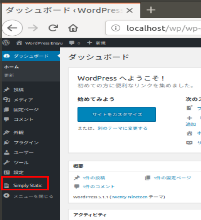This screenshot has height=220, width=201.
Task: Follow 別のテーマに変更する link
Action: 122,128
